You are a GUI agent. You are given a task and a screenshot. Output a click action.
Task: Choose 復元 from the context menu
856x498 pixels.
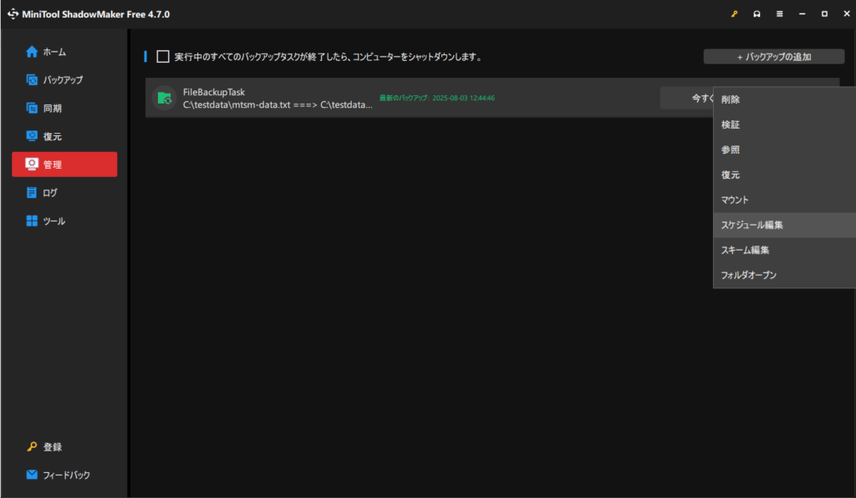tap(784, 175)
